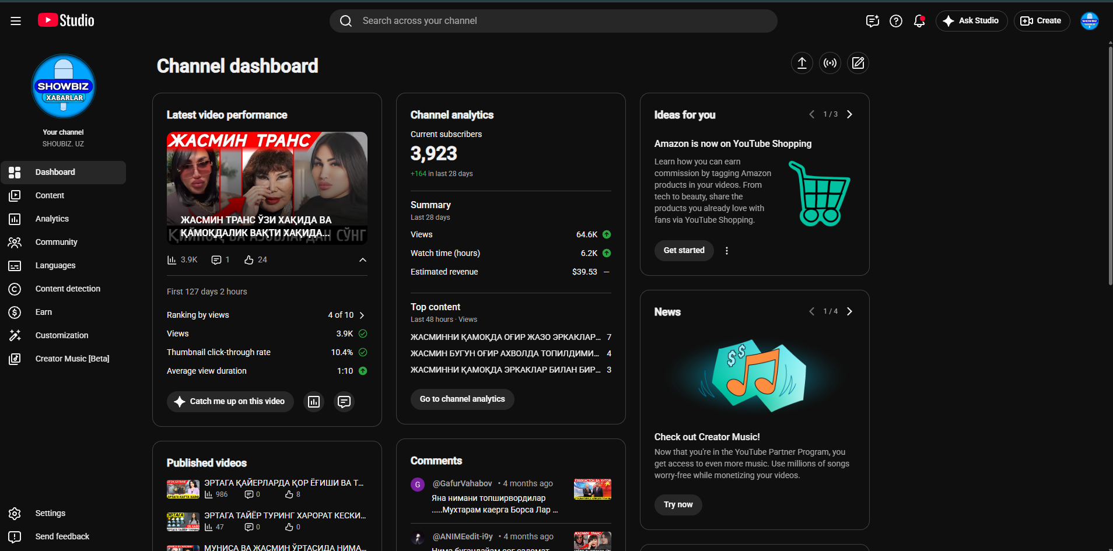Click the YouTube Studio logo
Viewport: 1113px width, 551px height.
tap(66, 20)
